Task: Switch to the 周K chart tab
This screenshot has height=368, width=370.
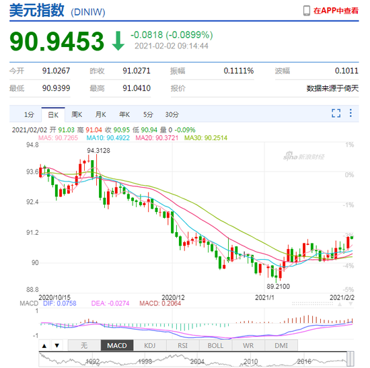Action: pyautogui.click(x=77, y=115)
